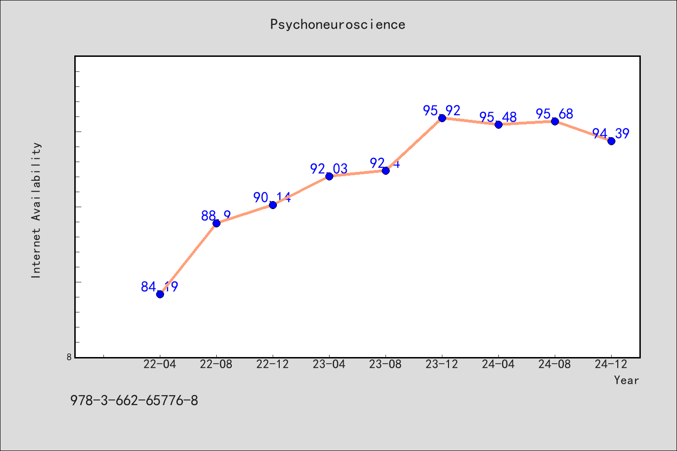Screen dimensions: 677x451
Task: Click the 24-04 axis tick label
Action: (498, 364)
